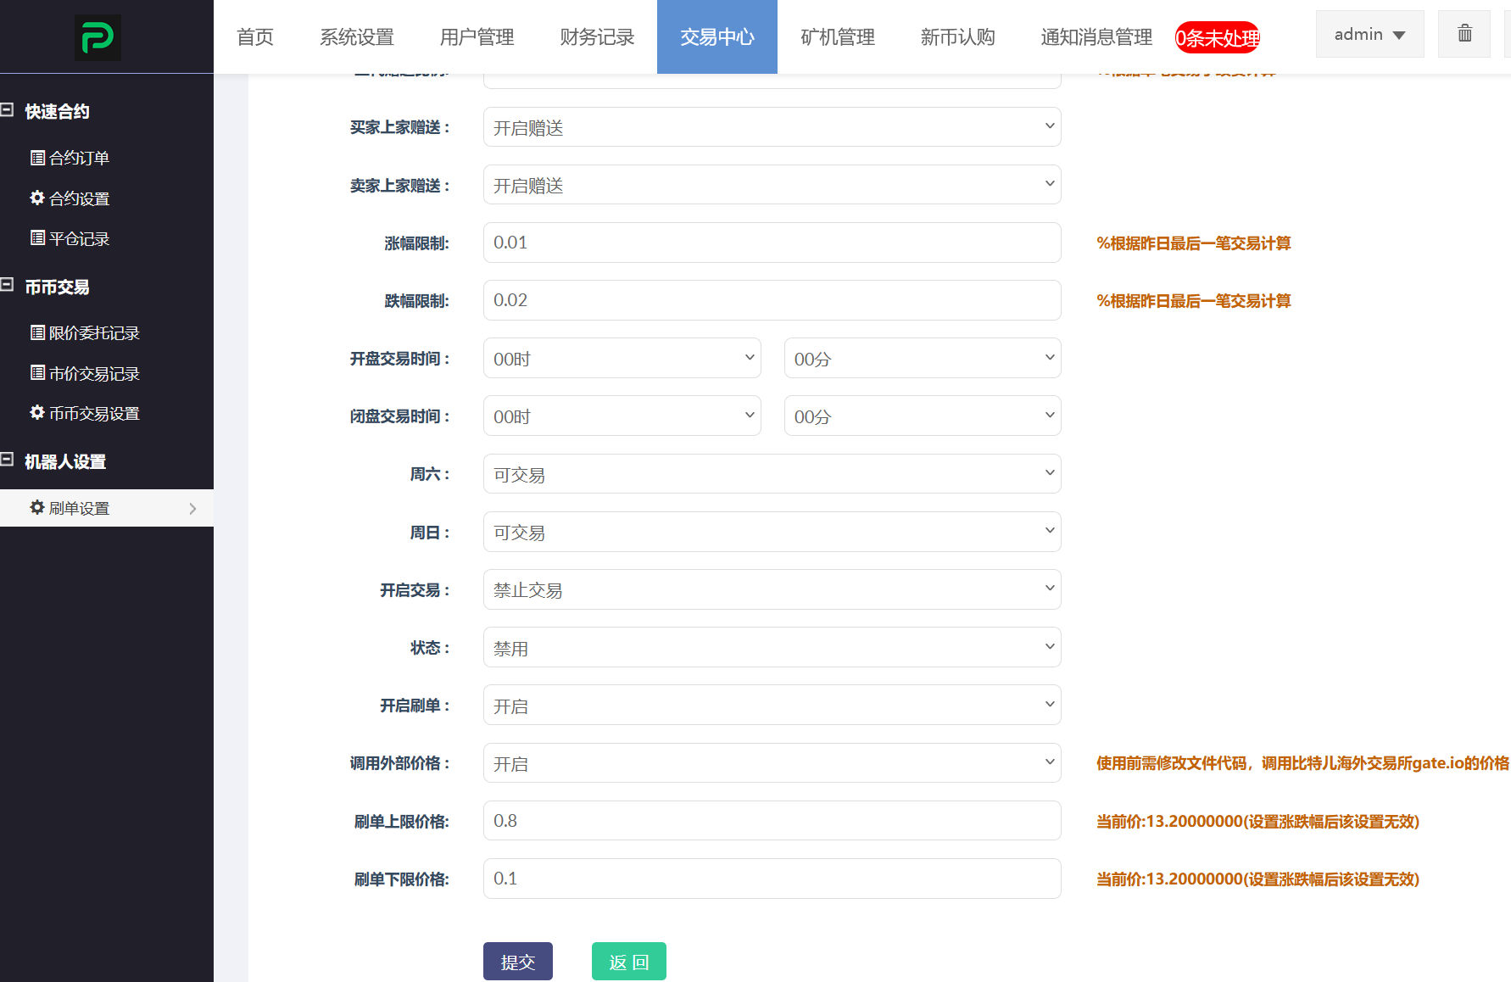
Task: Open 财务记录 menu
Action: [x=598, y=37]
